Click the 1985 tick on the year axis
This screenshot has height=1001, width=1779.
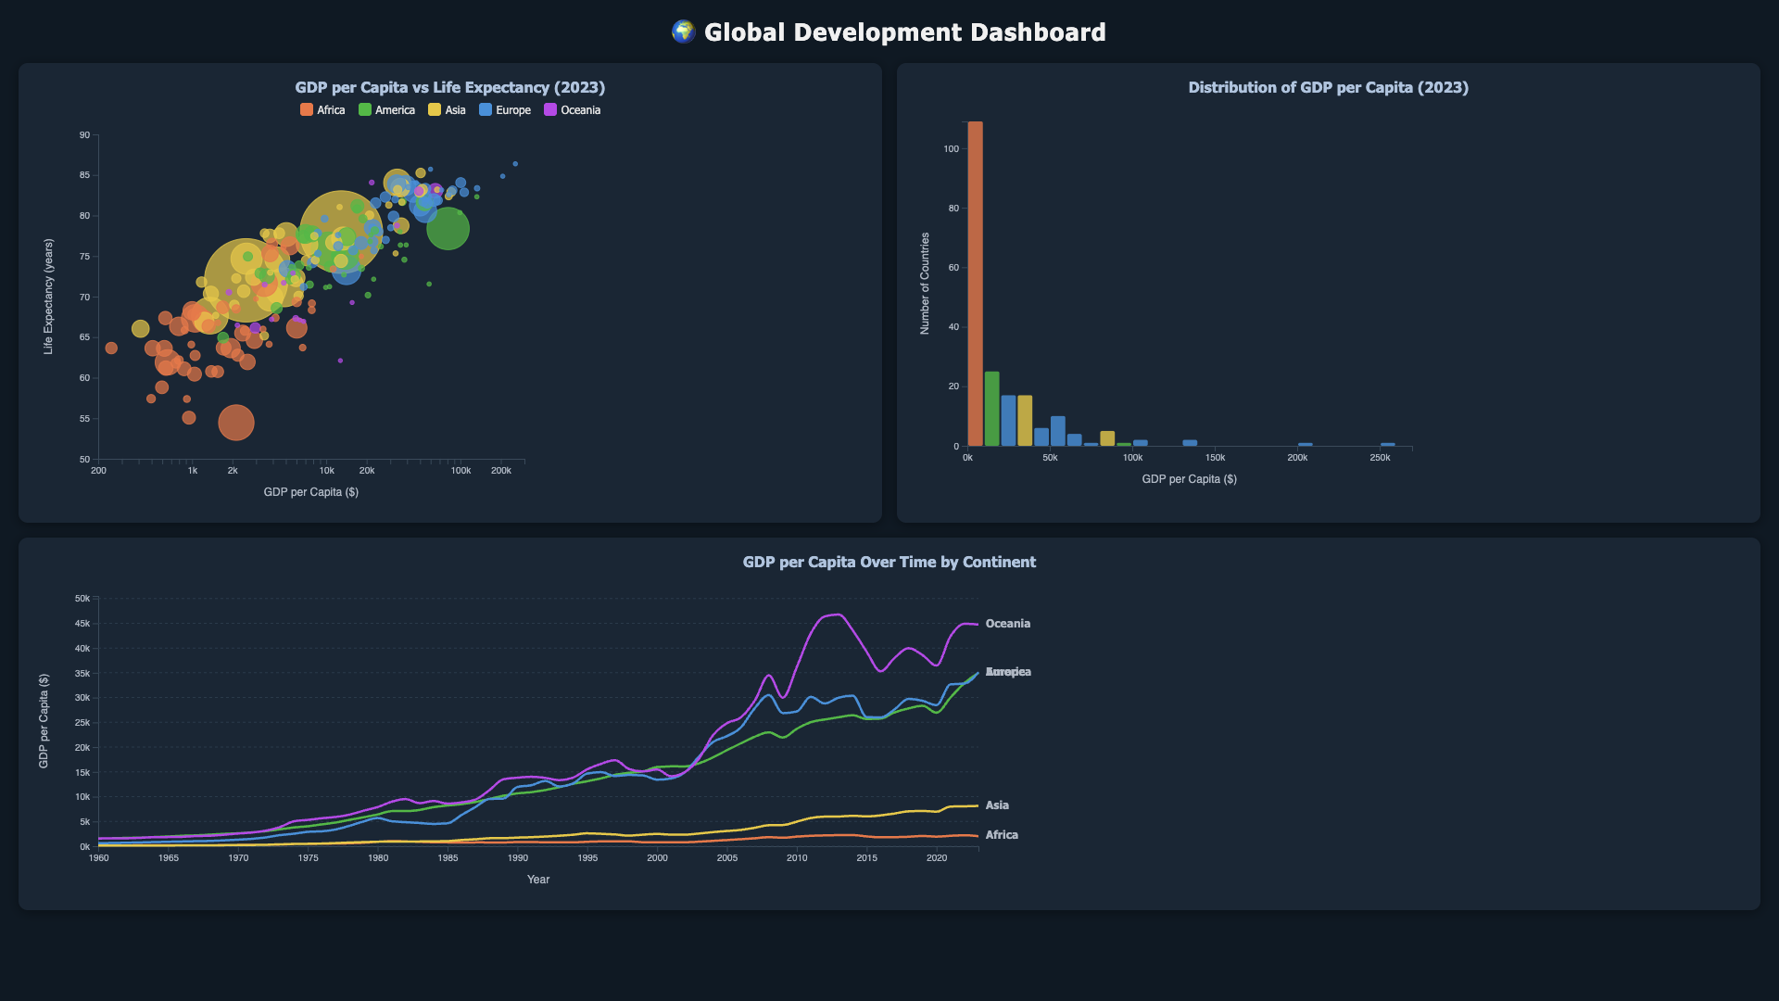pyautogui.click(x=448, y=858)
